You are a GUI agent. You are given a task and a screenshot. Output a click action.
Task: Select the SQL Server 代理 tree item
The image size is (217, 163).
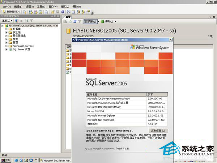[x=21, y=49]
